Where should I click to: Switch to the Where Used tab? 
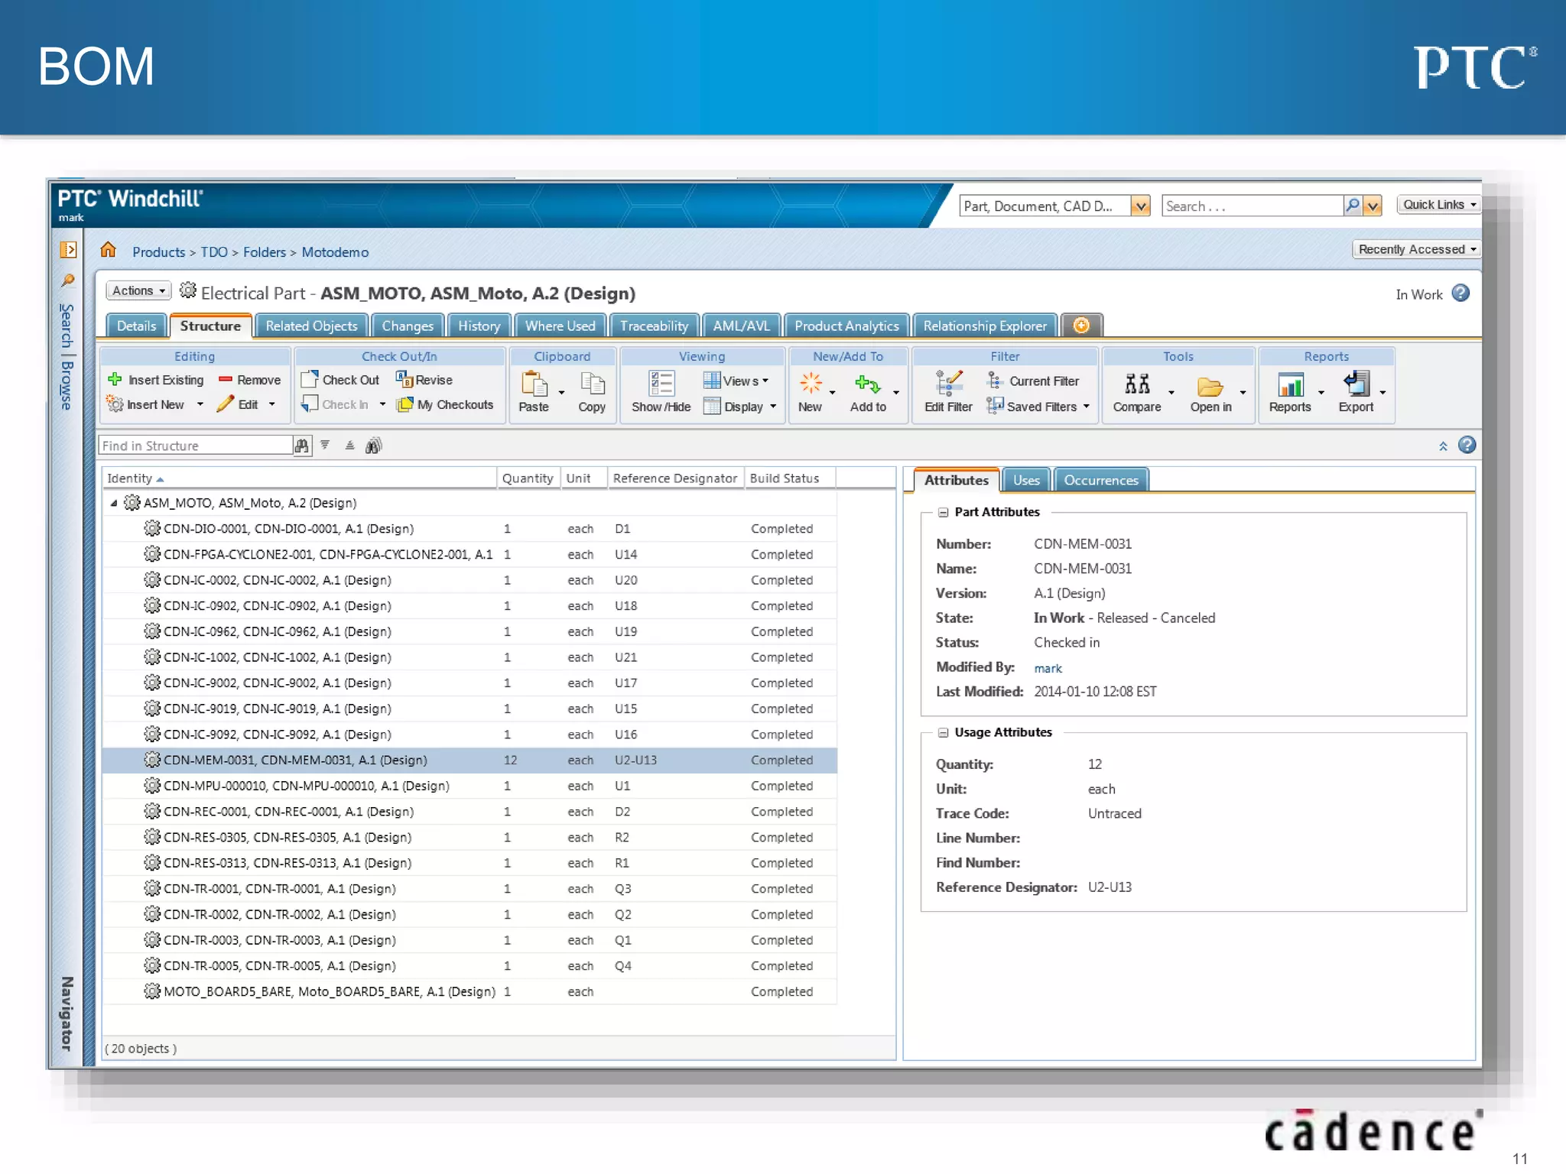560,326
